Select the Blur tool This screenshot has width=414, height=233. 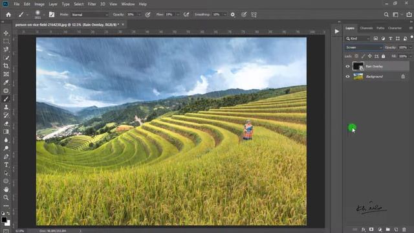pos(6,140)
